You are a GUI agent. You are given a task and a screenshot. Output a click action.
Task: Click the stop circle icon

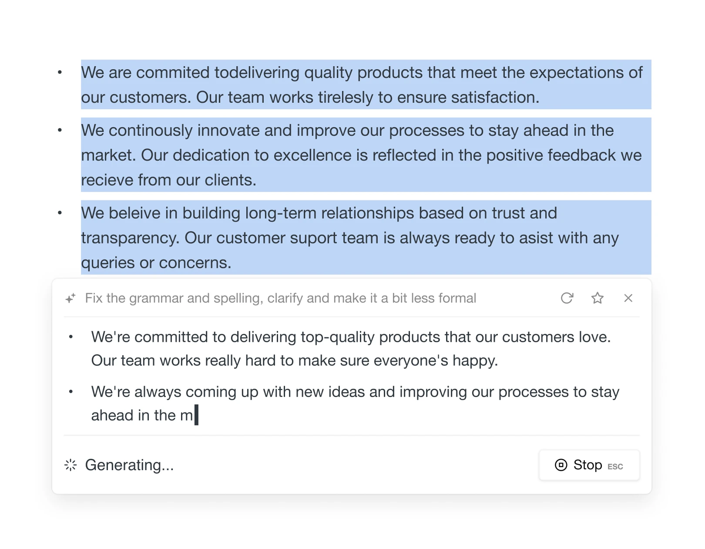[561, 465]
